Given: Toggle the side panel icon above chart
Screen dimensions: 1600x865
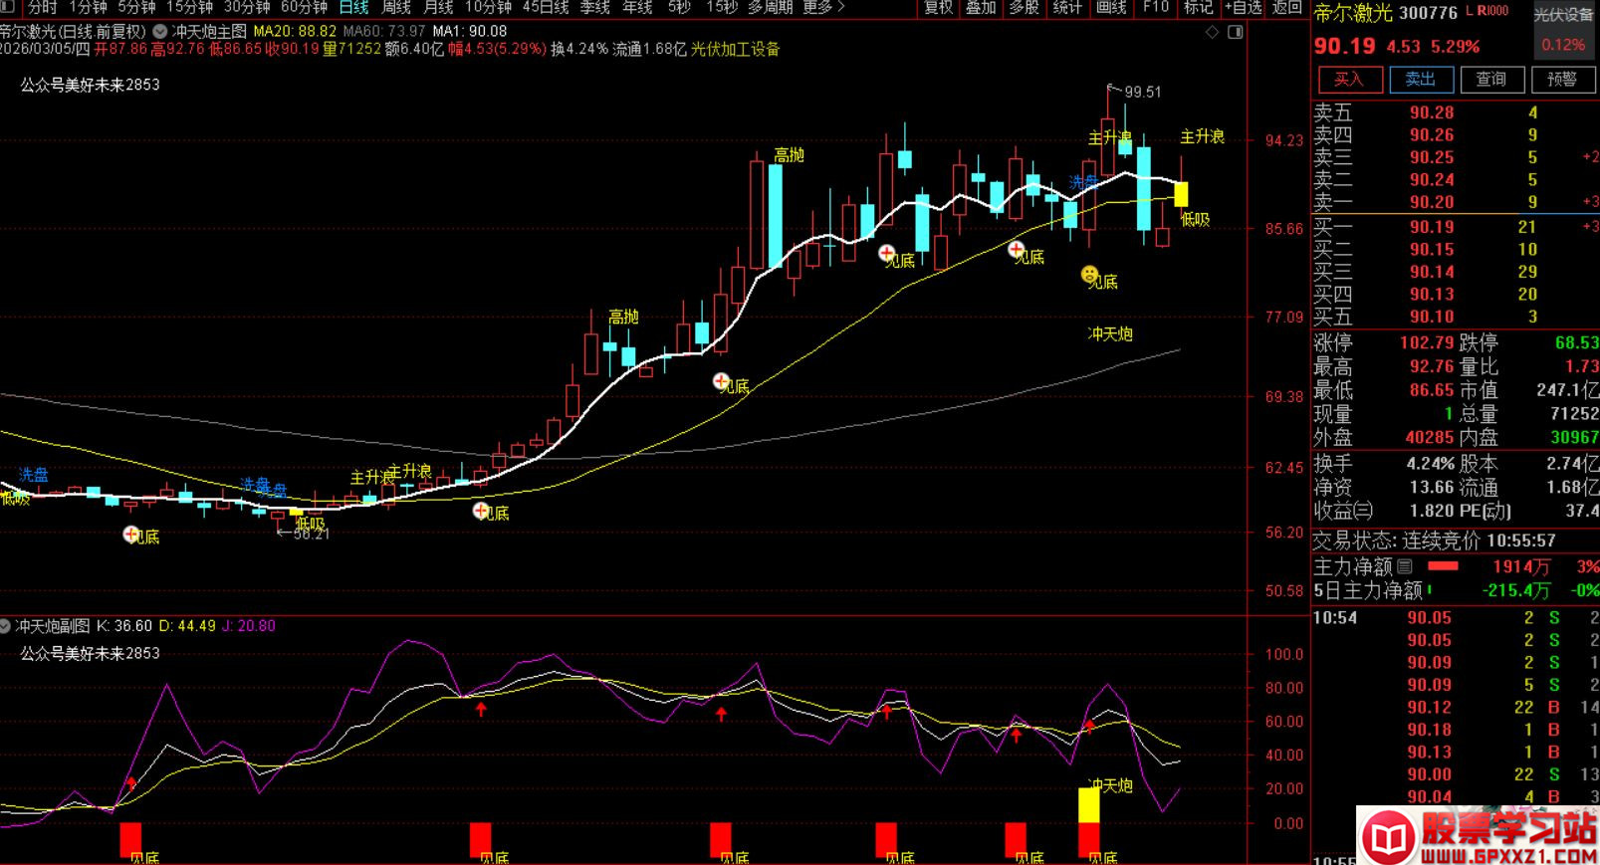Looking at the screenshot, I should click(x=1236, y=32).
